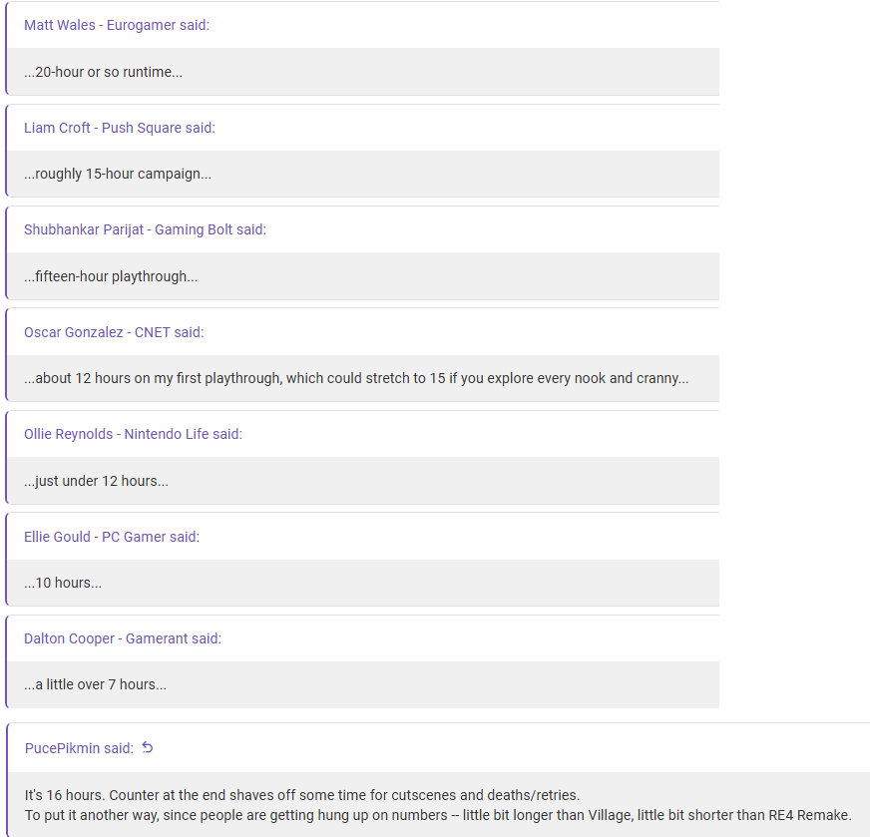Viewport: 870px width, 837px height.
Task: Click the "just under 12 hours" quote
Action: pos(96,481)
